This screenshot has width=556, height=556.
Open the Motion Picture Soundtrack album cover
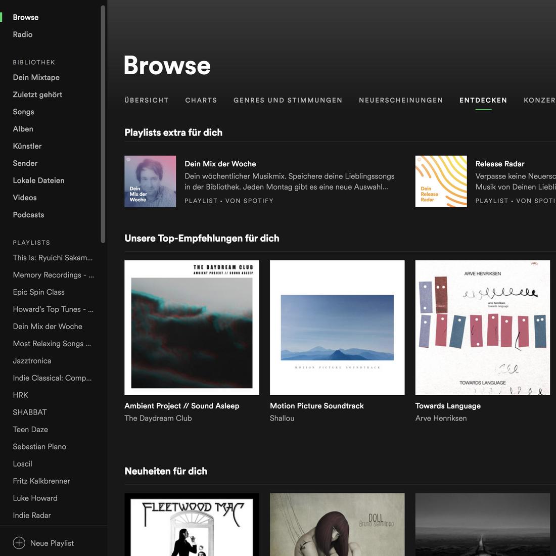click(x=337, y=328)
